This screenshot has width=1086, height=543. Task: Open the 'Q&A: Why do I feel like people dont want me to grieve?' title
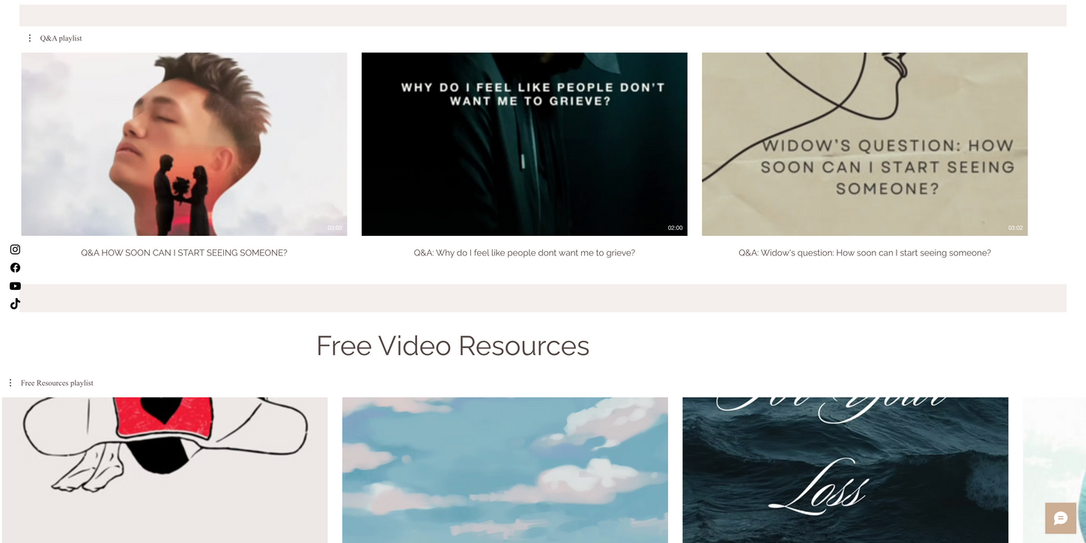click(x=524, y=253)
